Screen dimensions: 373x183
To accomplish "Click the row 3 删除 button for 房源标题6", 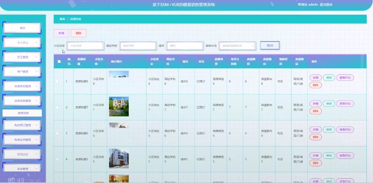I will tap(315, 137).
